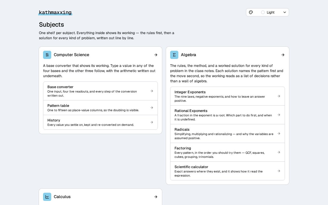
Task: Open Computer Science via its header arrow
Action: 156,55
